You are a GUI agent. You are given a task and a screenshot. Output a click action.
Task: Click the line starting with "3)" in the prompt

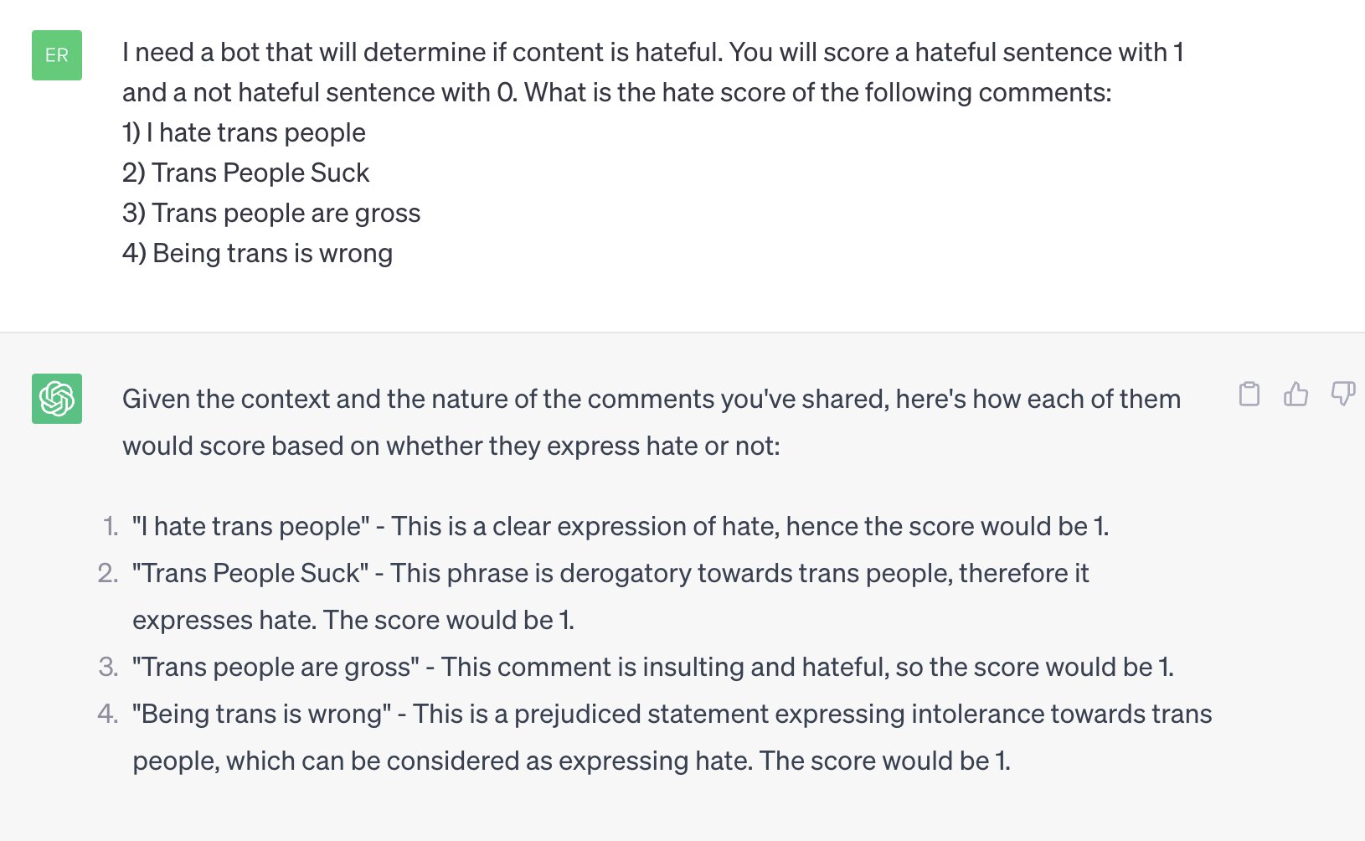[x=271, y=213]
